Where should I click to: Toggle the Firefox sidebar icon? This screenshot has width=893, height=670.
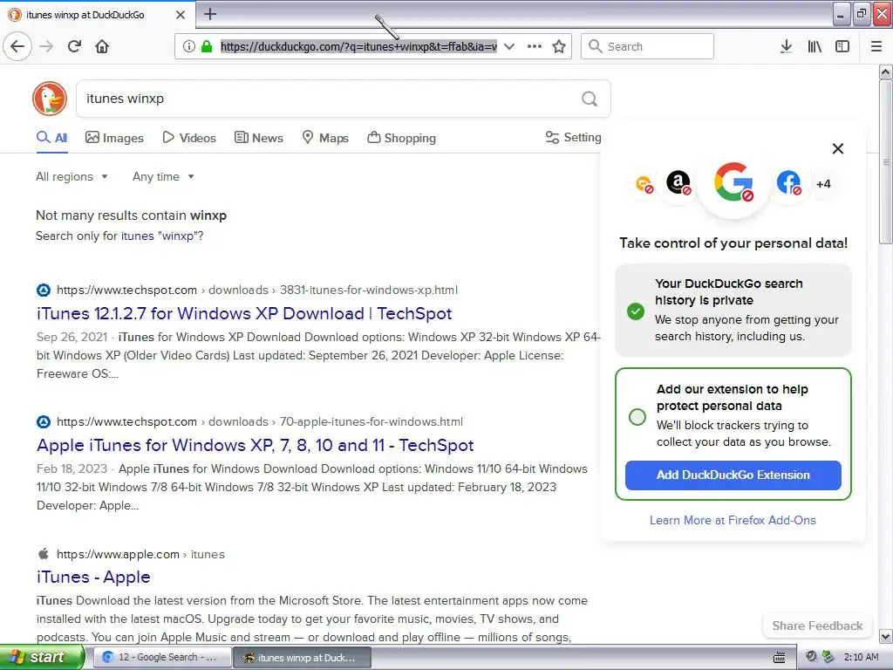(x=842, y=46)
